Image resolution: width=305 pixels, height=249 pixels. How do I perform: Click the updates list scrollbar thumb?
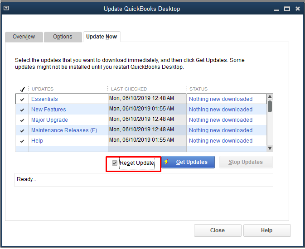(270, 106)
